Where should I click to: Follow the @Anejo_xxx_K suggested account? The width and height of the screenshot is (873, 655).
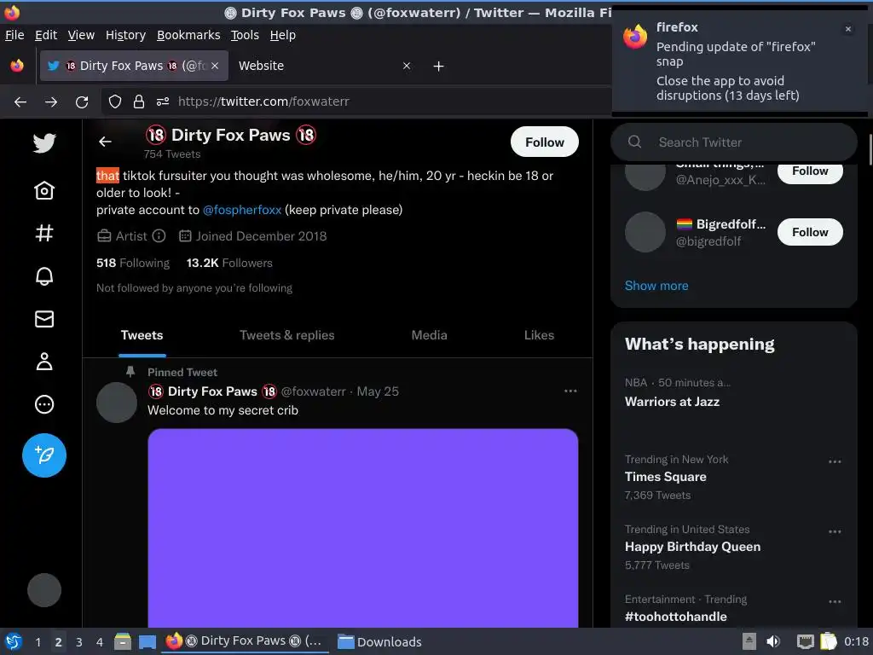point(810,171)
